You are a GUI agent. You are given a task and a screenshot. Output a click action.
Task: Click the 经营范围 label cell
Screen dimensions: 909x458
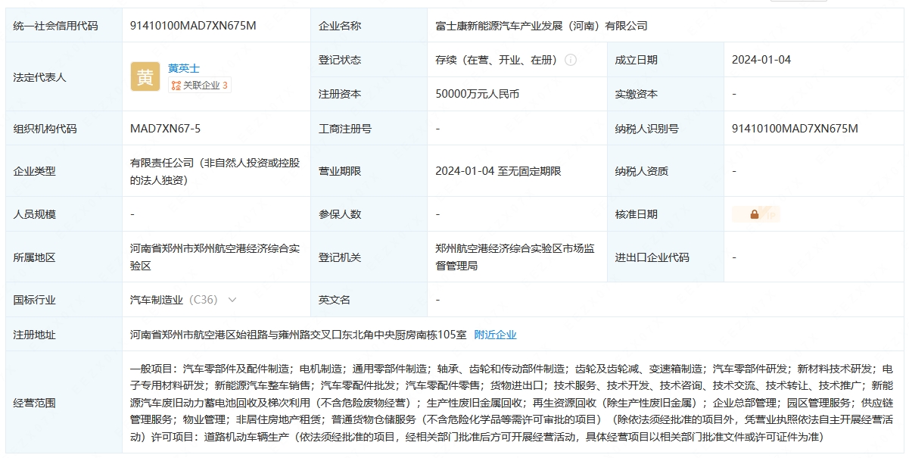[34, 403]
